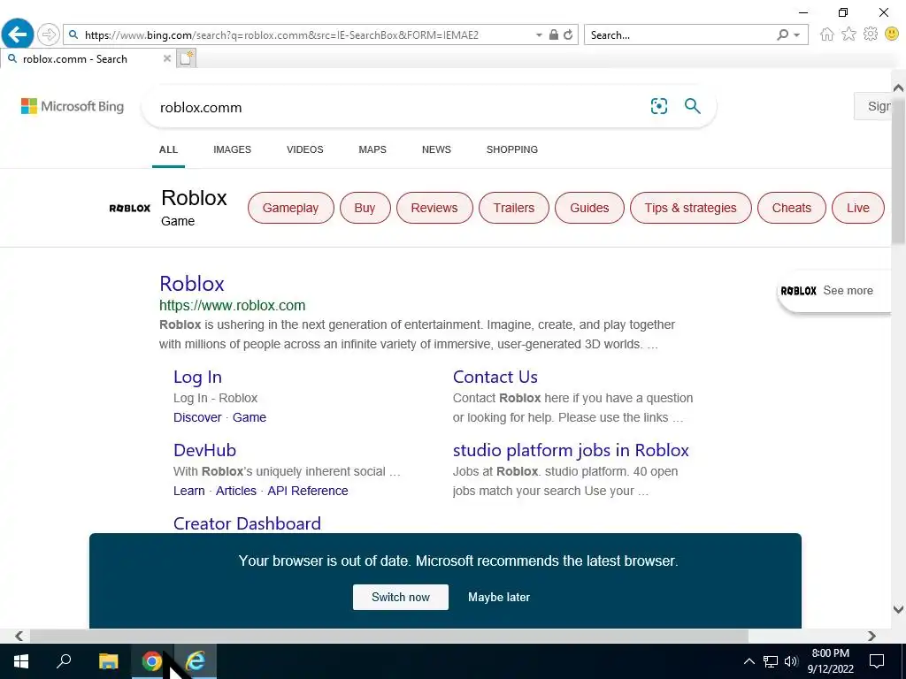Click the vertical scrollbar up arrow
Viewport: 906px width, 679px height.
click(898, 88)
